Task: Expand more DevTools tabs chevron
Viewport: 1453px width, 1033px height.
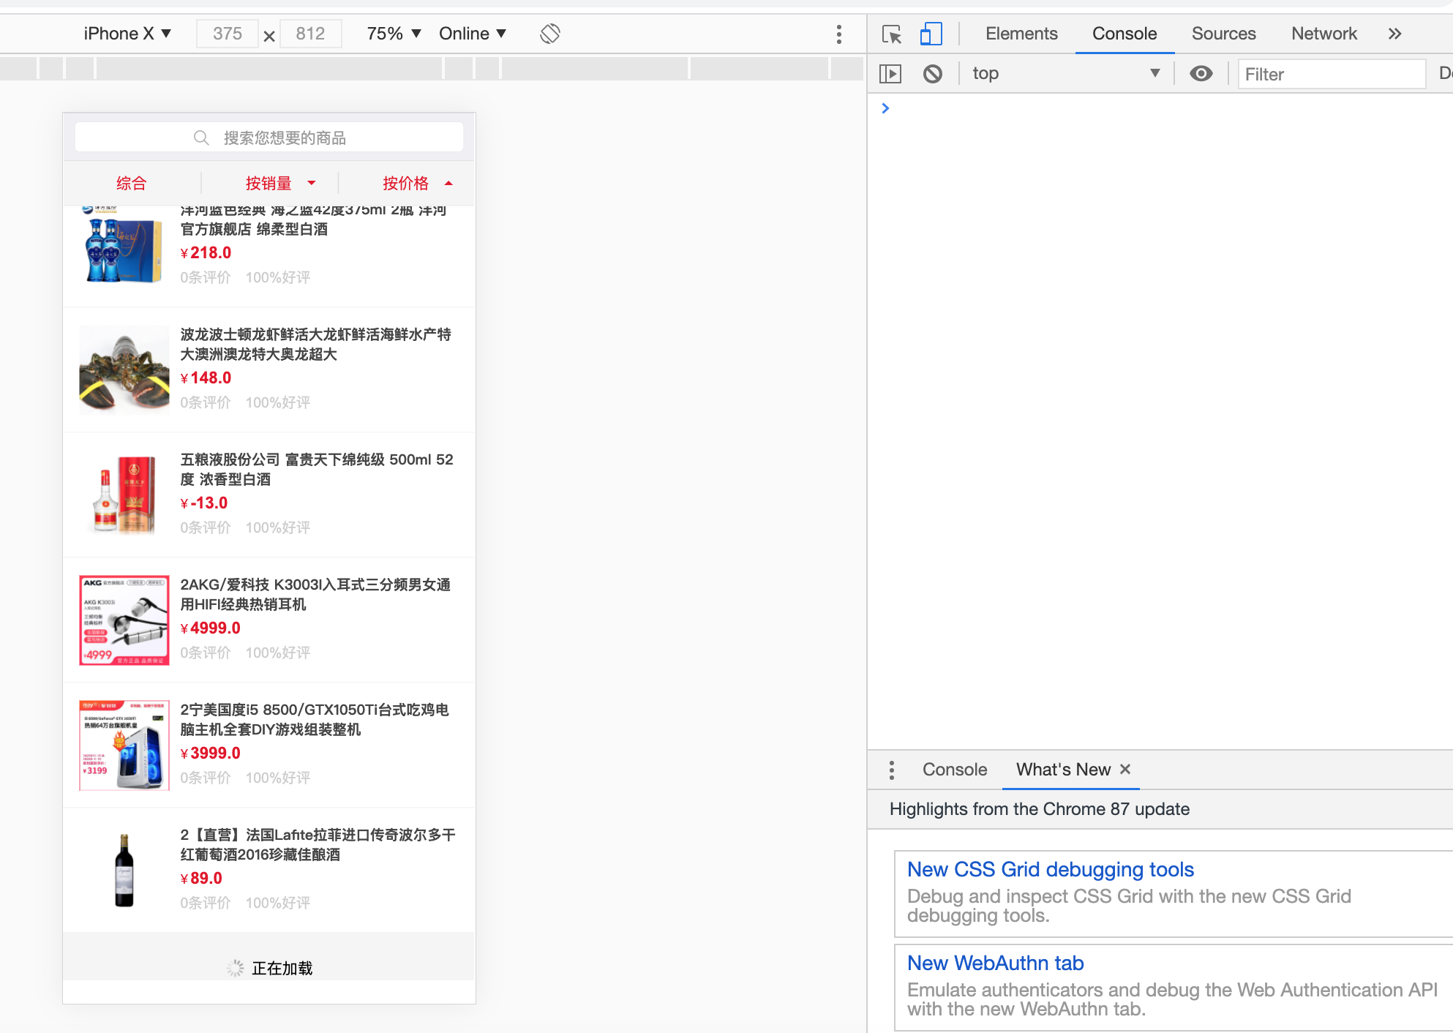Action: click(x=1394, y=34)
